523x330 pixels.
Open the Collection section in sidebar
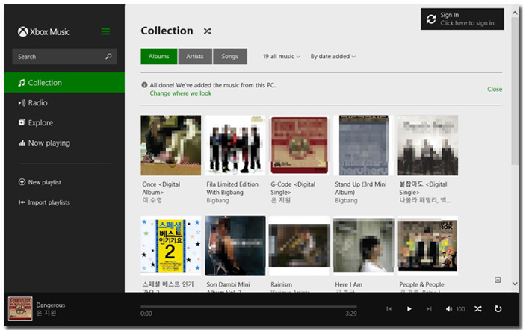[64, 83]
